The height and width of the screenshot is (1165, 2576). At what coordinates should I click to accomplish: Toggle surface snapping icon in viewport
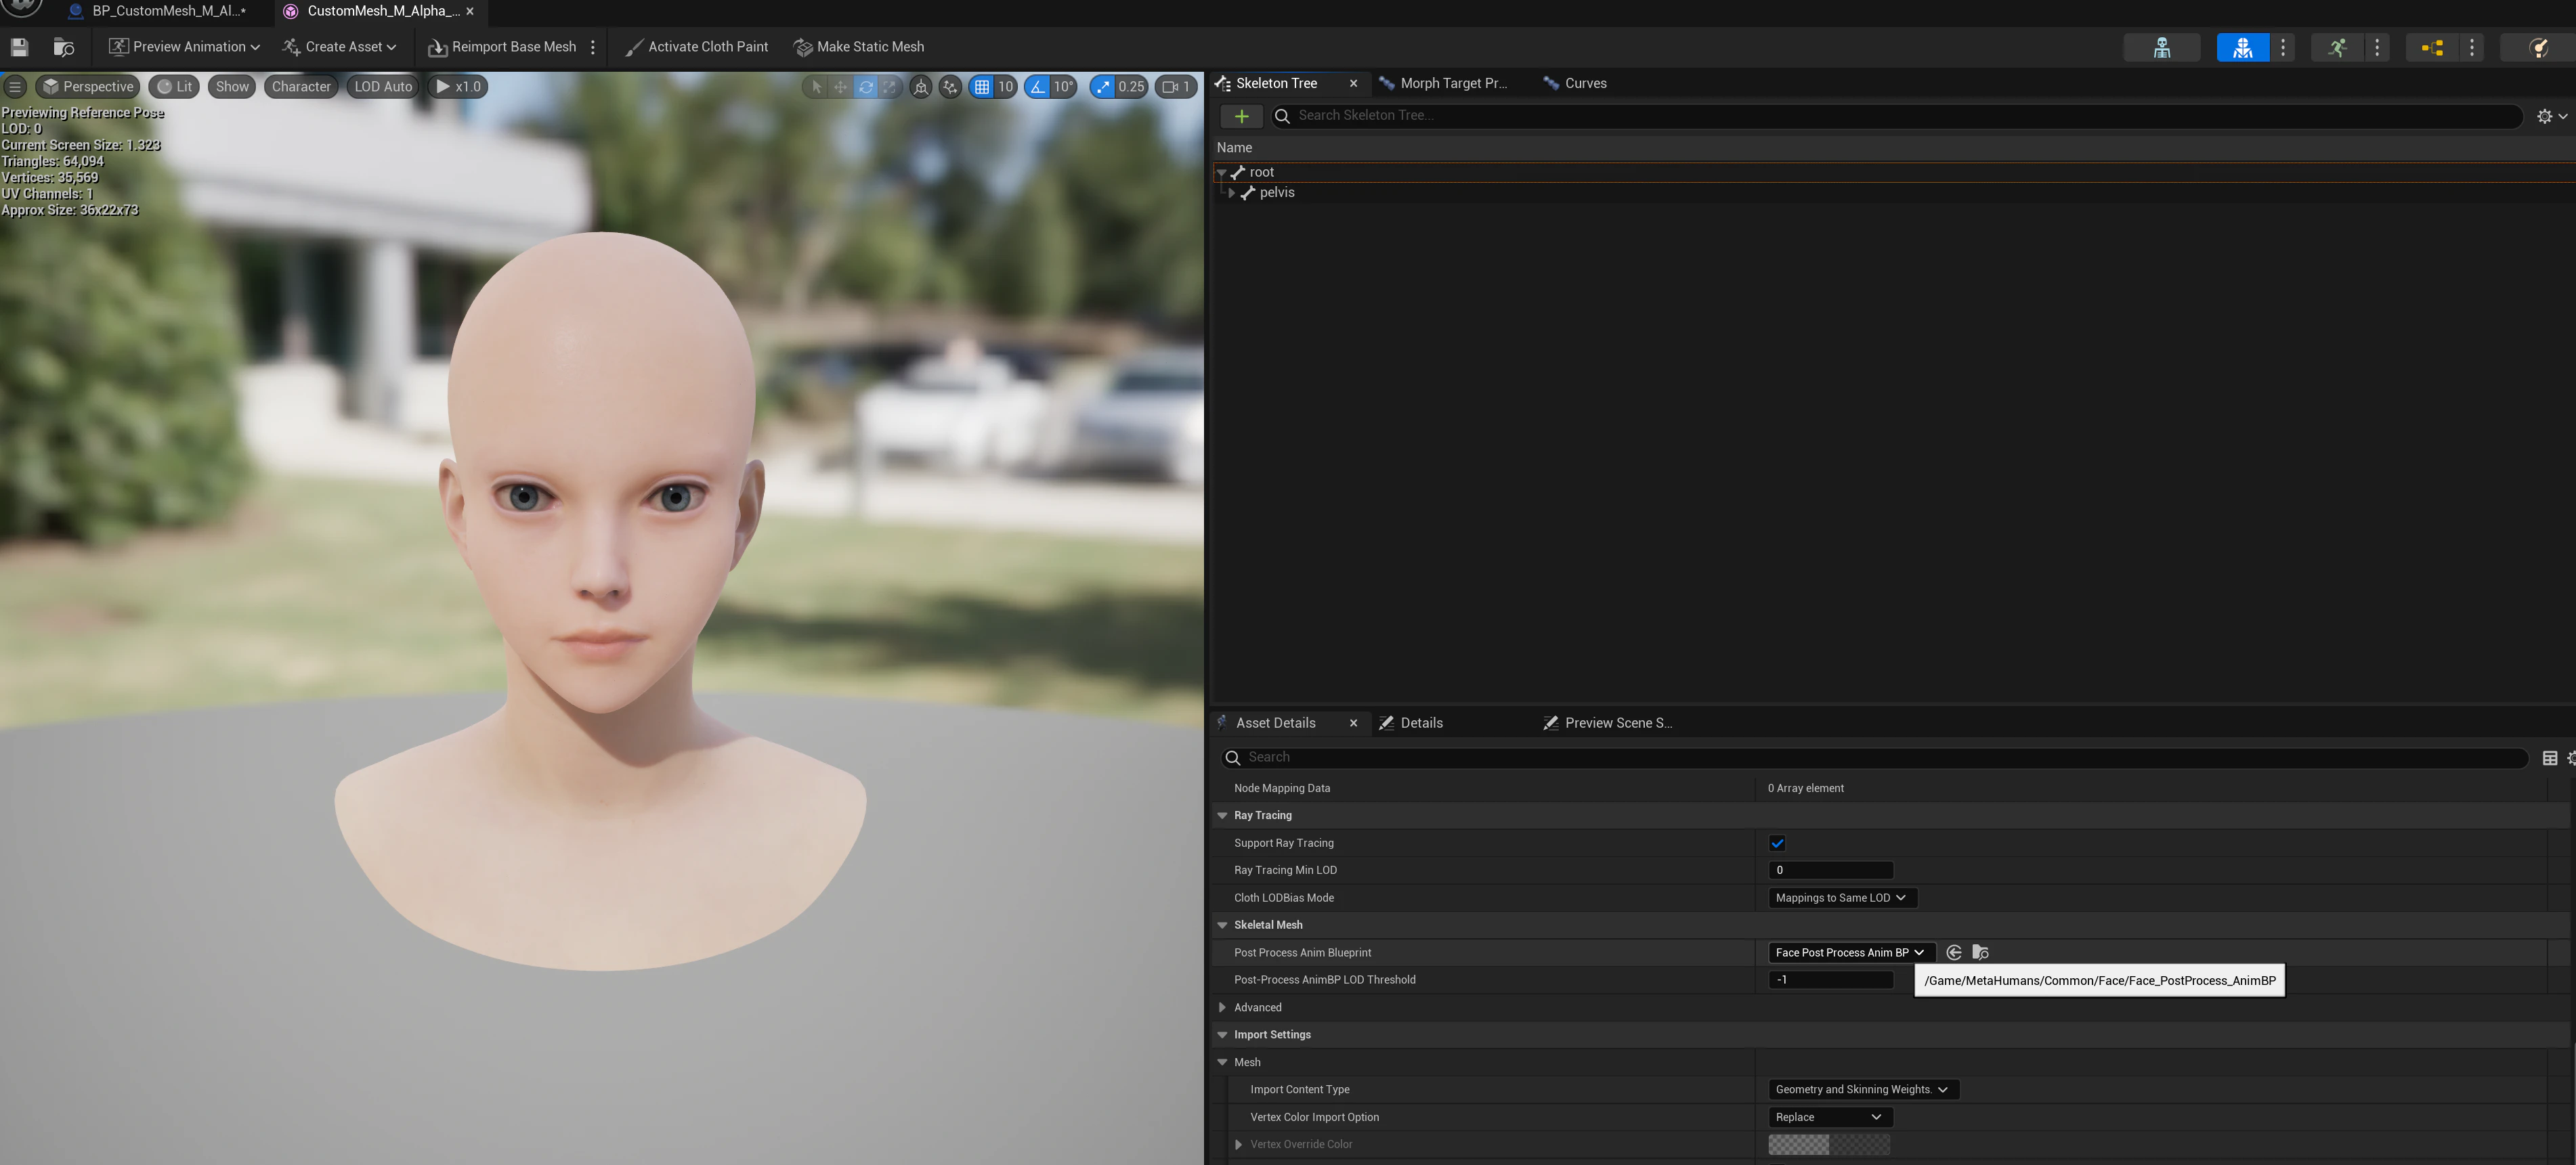(950, 87)
